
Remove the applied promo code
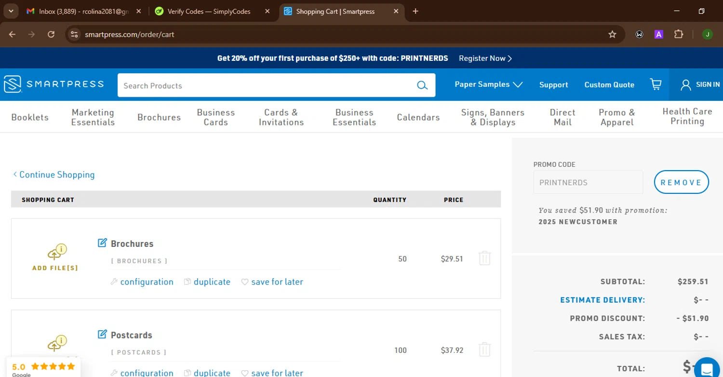[x=681, y=182]
